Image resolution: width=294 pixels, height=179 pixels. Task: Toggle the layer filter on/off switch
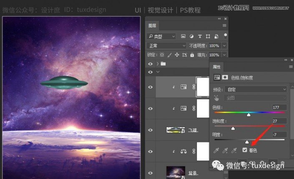click(225, 36)
